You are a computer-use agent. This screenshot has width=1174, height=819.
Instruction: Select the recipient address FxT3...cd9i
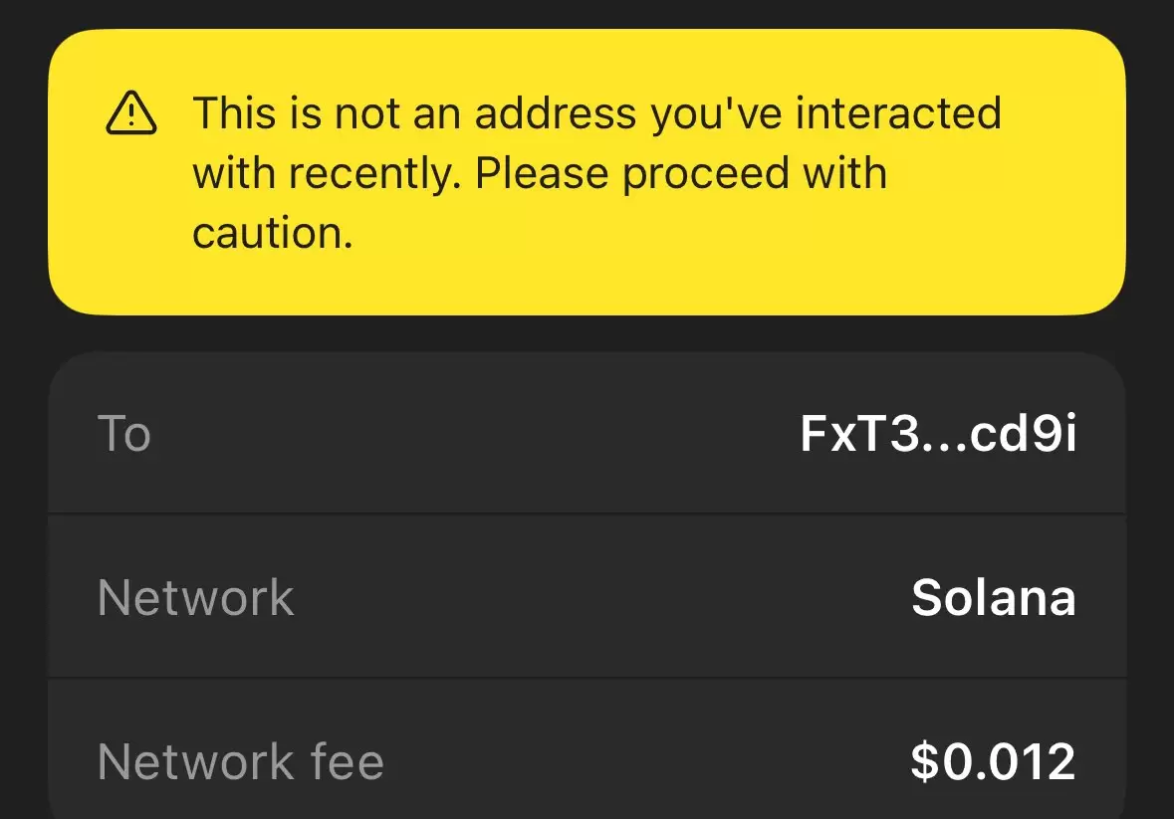[938, 433]
